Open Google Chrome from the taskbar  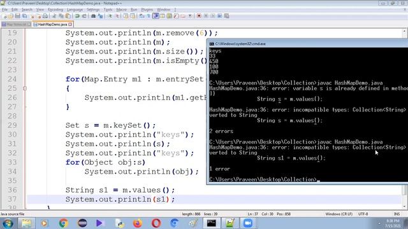coord(64,223)
